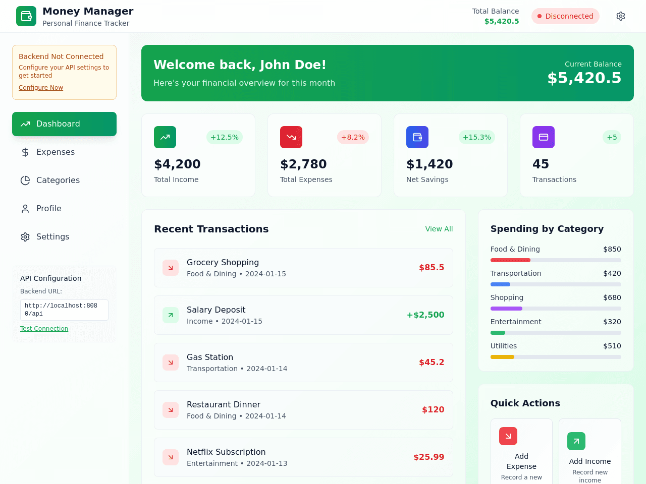Open settings via the header gear icon
The width and height of the screenshot is (646, 484).
point(621,16)
